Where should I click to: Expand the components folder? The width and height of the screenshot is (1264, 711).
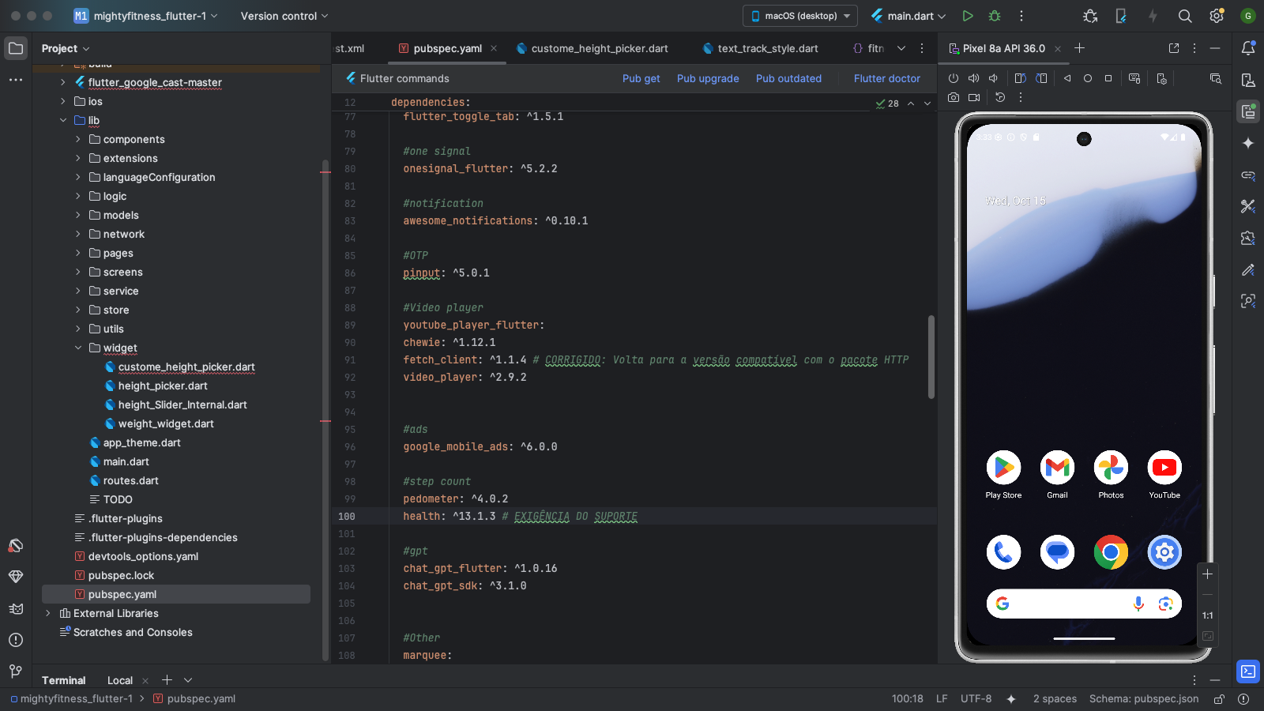click(x=78, y=139)
